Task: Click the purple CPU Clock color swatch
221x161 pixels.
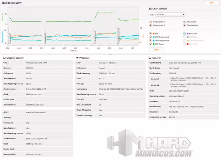Action: (187, 33)
